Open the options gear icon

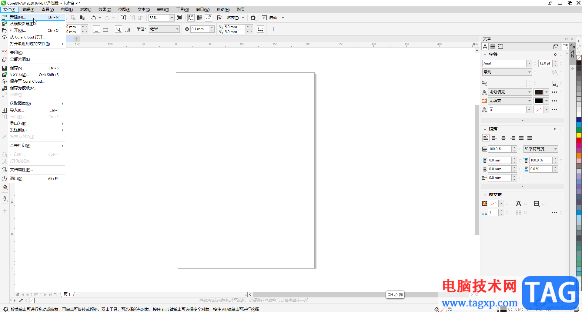[253, 18]
